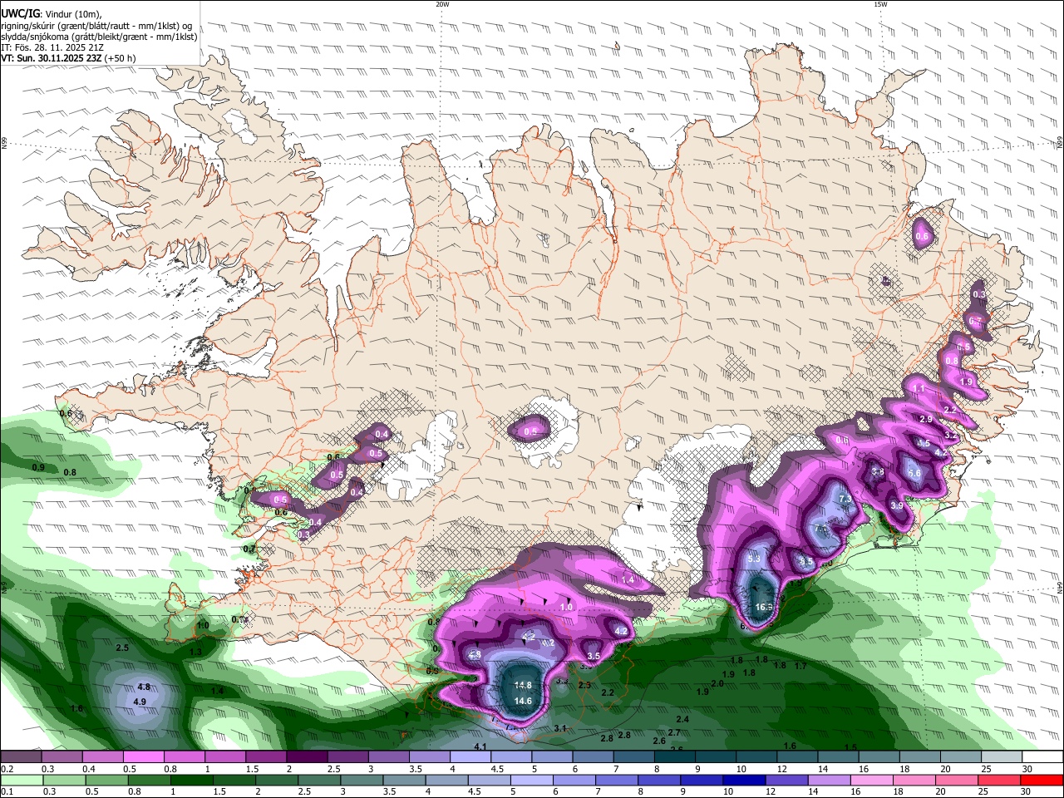Click the 2.7 rain value offshore

674,732
